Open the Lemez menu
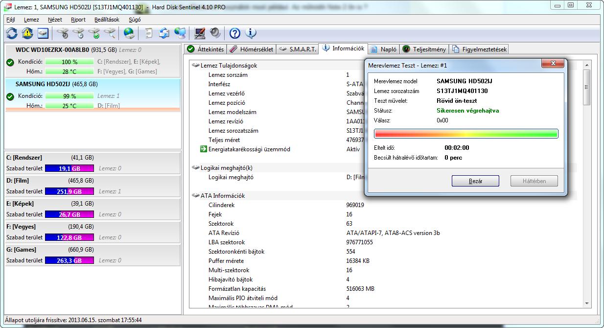The width and height of the screenshot is (604, 328). point(31,20)
